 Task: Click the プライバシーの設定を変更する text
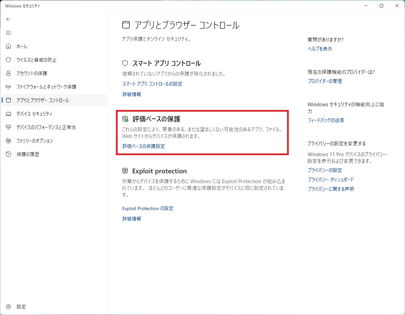click(337, 143)
